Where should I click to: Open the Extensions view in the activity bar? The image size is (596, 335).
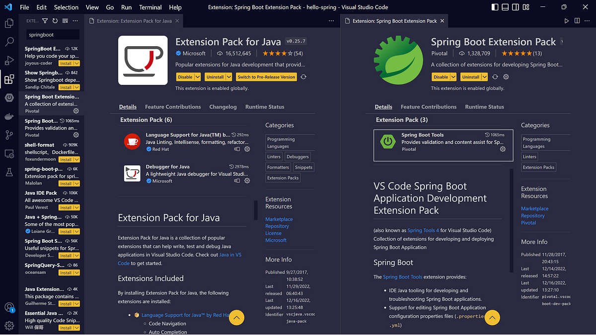click(9, 79)
